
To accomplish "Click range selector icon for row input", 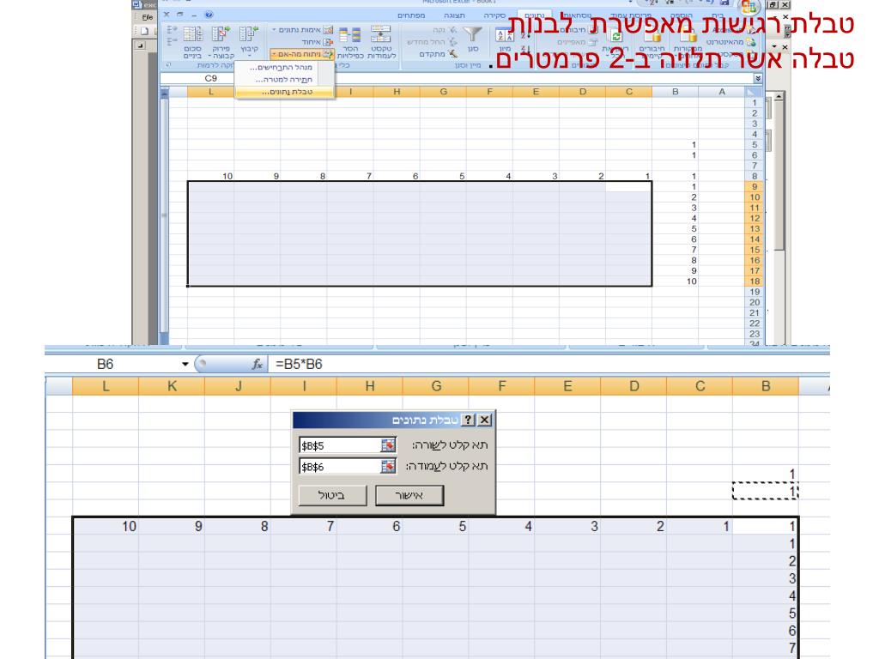I will [x=387, y=445].
